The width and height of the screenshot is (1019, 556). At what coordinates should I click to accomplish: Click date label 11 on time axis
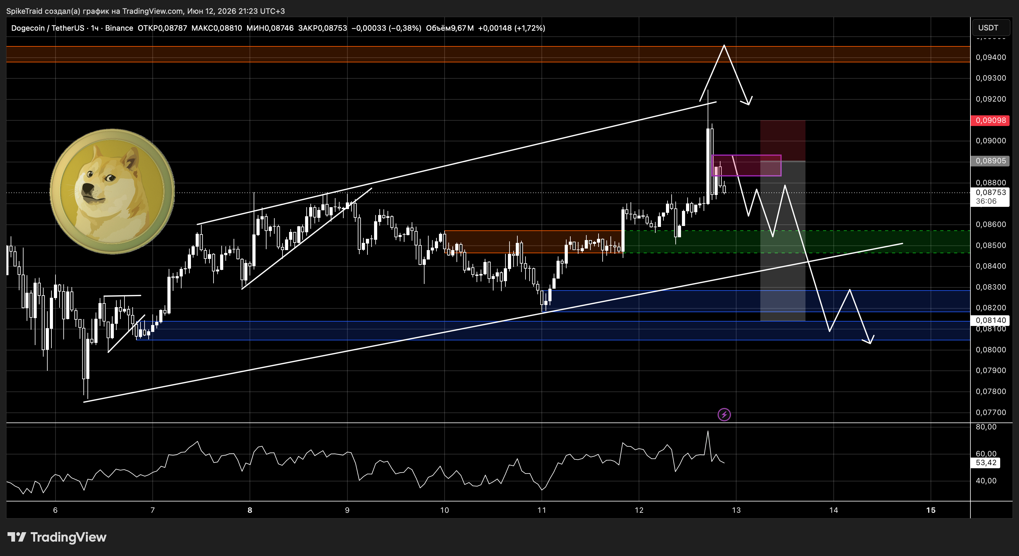(542, 510)
